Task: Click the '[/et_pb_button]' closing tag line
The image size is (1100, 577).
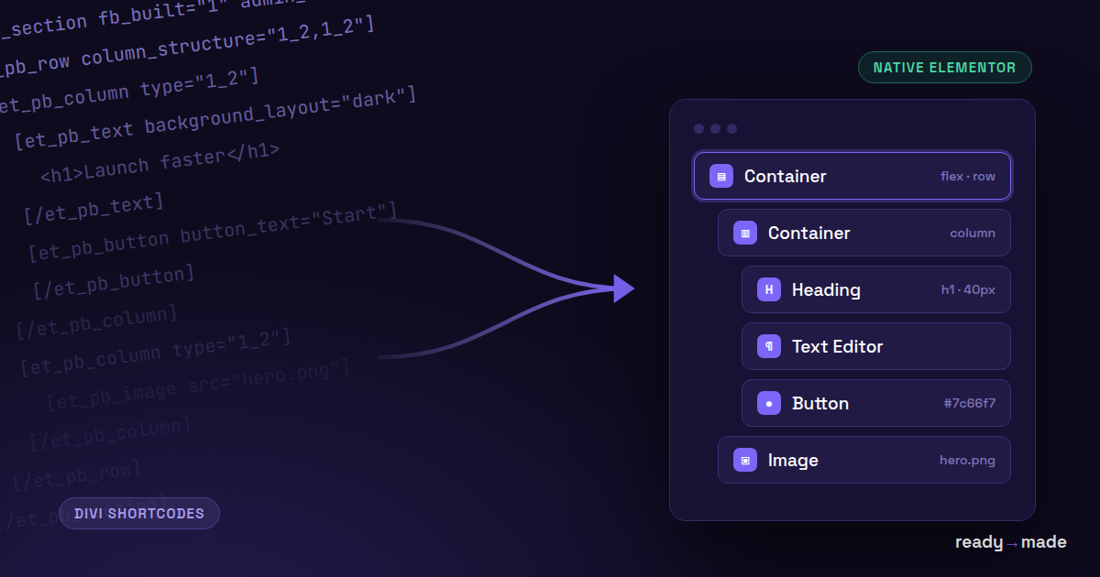Action: point(114,282)
